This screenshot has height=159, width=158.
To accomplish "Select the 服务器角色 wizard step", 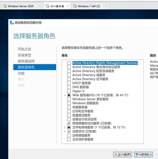I will pos(35,67).
